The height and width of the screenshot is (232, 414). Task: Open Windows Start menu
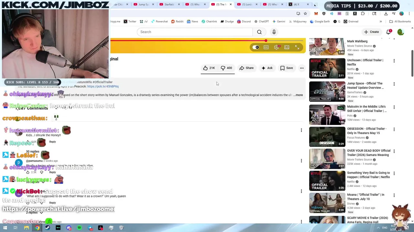(5, 228)
